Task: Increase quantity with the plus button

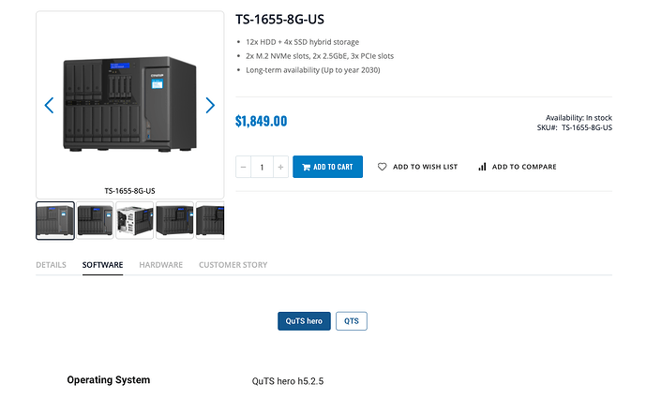Action: pos(280,167)
